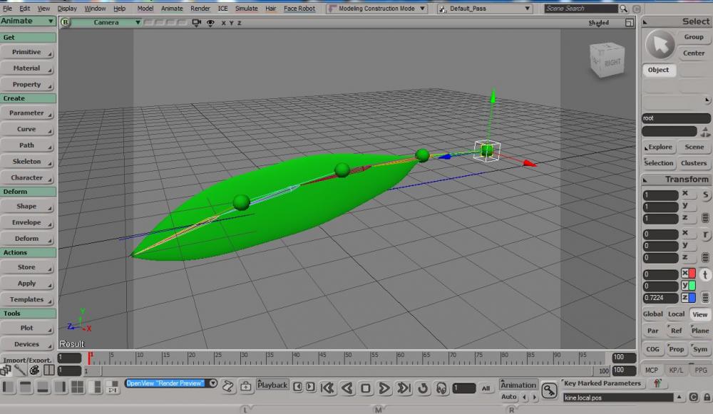Open the Shaded display mode menu
This screenshot has height=414, width=713.
(598, 23)
